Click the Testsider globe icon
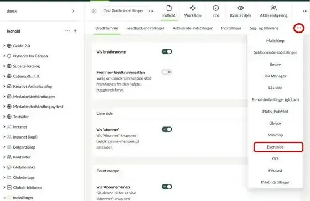The height and width of the screenshot is (201, 310). (x=9, y=117)
